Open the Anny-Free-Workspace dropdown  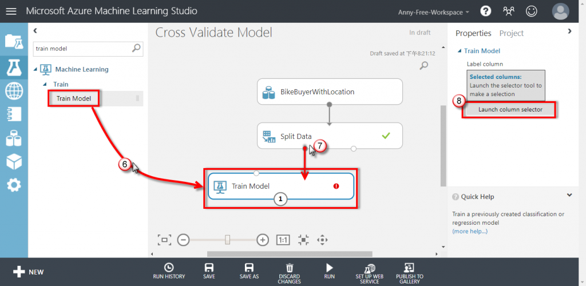point(434,12)
